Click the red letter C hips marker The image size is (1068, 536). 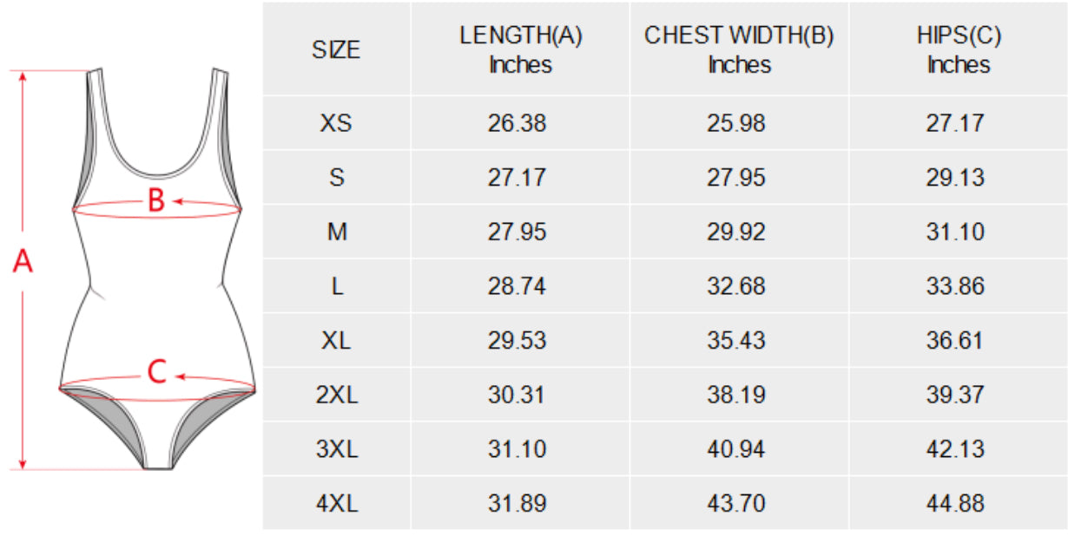pyautogui.click(x=156, y=372)
